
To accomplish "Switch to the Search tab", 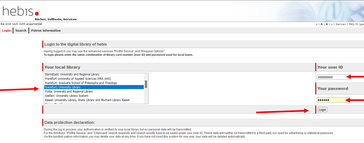I will [x=21, y=30].
